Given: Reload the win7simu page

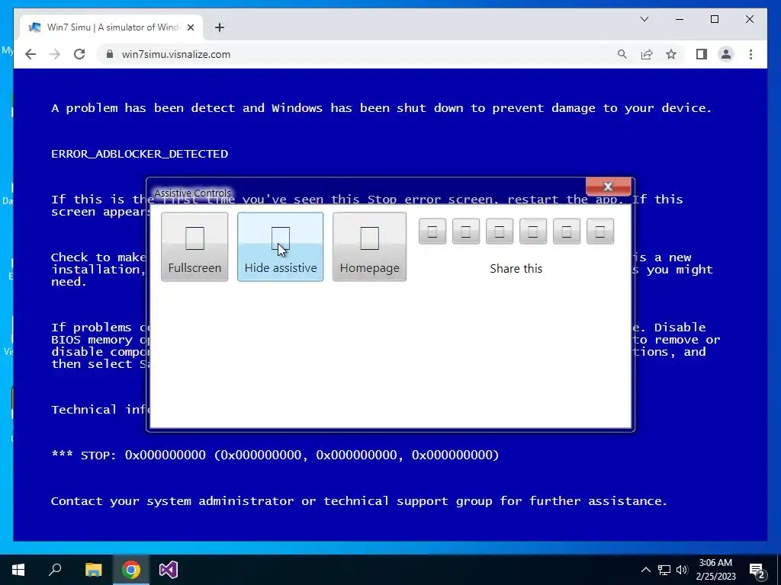Looking at the screenshot, I should [79, 54].
